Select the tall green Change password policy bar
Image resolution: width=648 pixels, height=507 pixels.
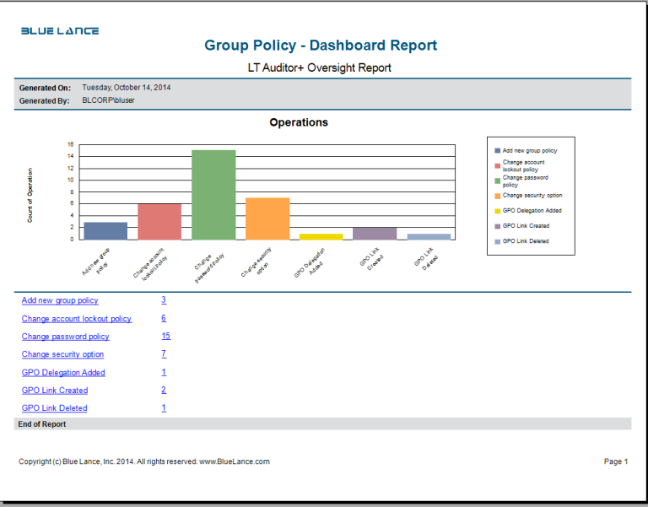[x=213, y=195]
